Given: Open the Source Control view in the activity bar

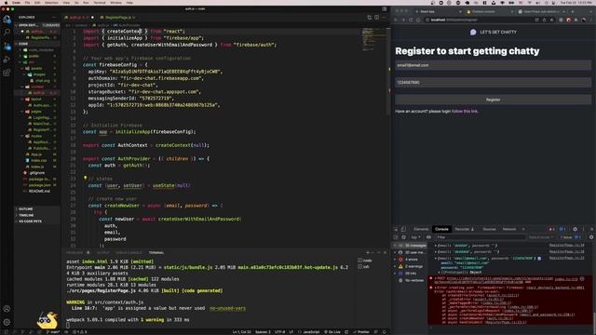Looking at the screenshot, I should [7, 46].
